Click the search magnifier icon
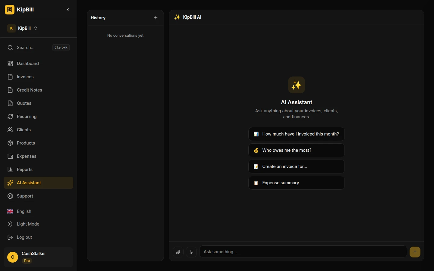 [x=10, y=48]
